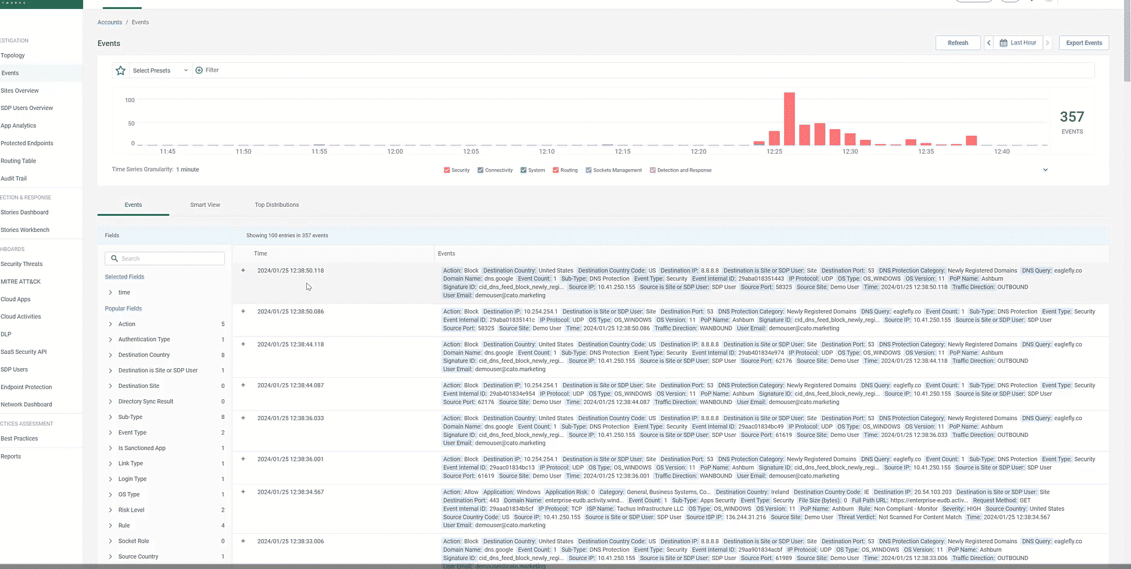Toggle the Security event type checkbox
Screen dimensions: 1131x569
(447, 170)
